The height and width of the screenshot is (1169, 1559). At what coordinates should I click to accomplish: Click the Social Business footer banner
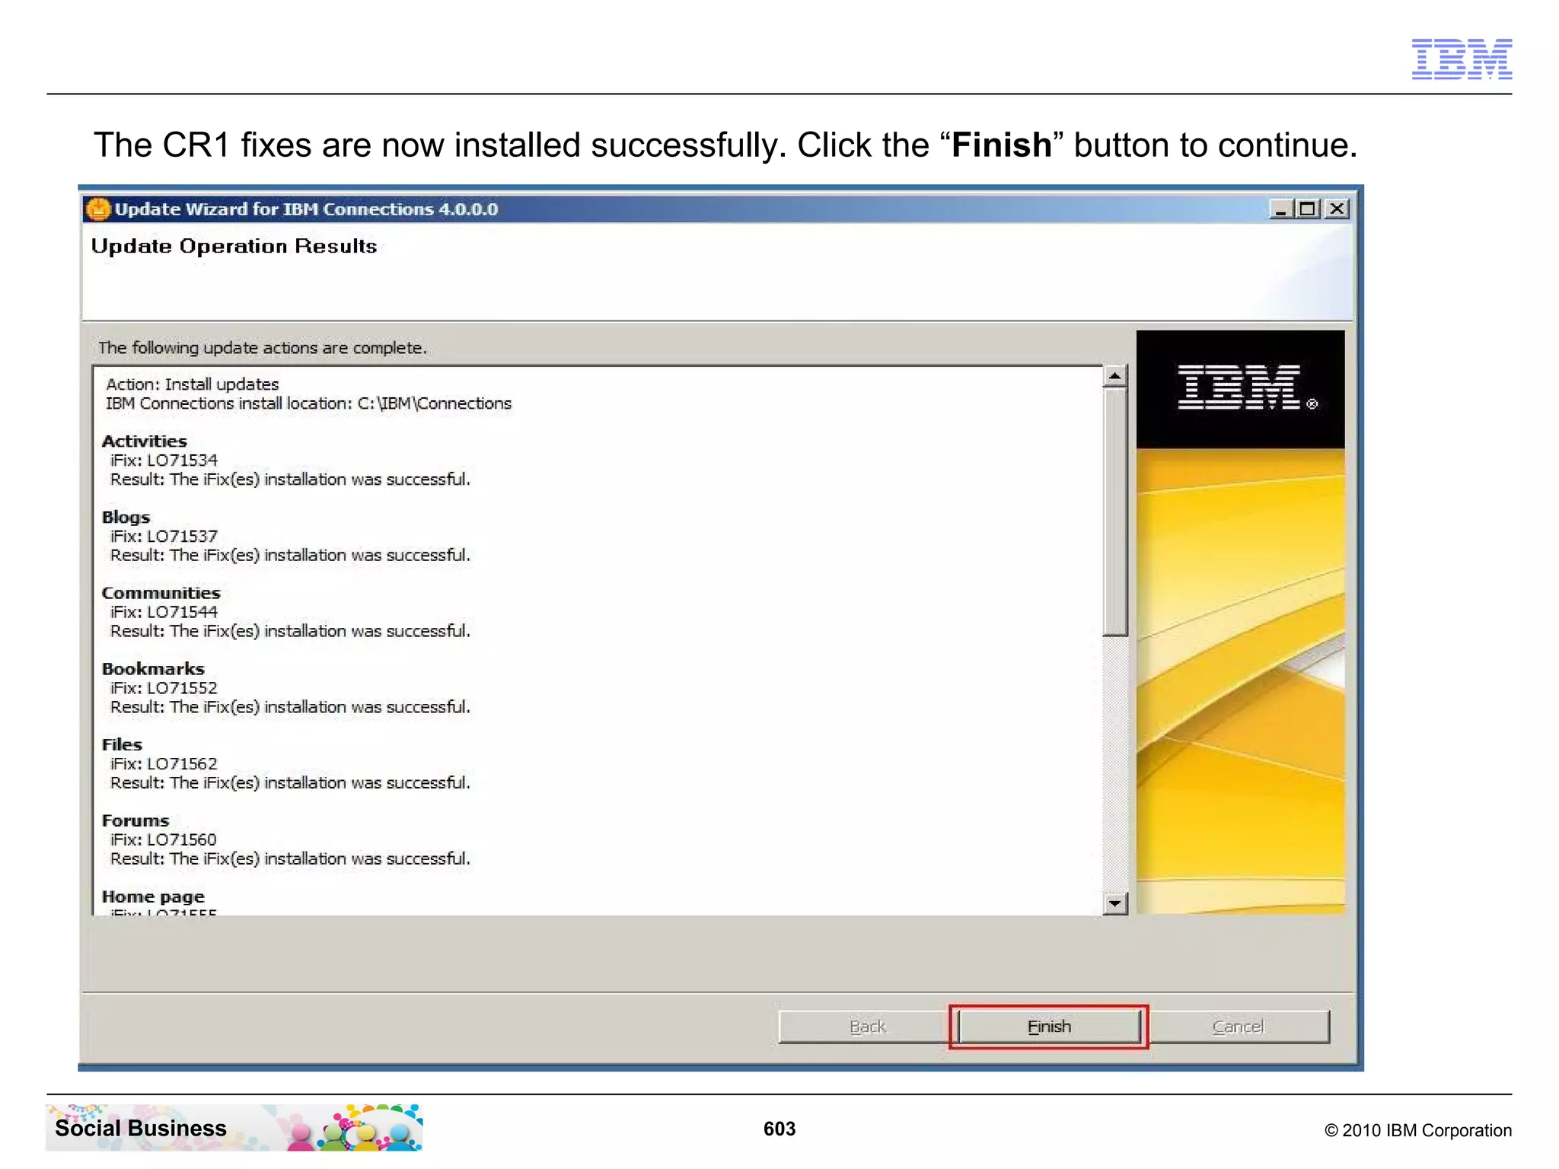pos(234,1127)
